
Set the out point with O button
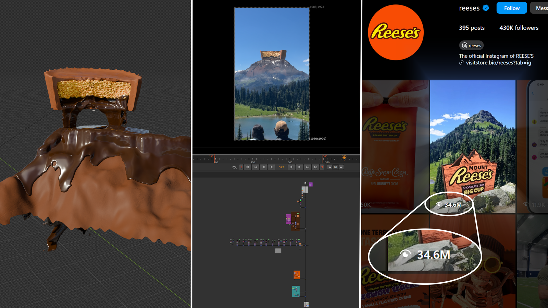click(322, 167)
